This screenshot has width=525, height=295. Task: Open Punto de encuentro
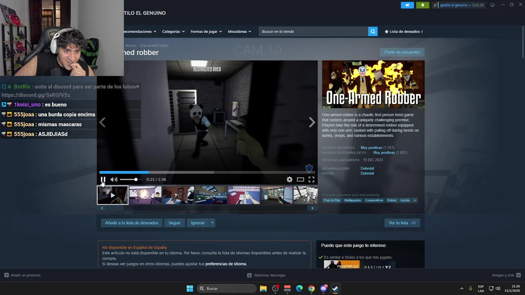402,52
